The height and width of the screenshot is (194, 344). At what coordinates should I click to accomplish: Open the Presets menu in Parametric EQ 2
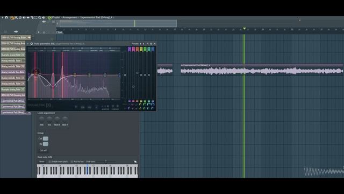(135, 44)
